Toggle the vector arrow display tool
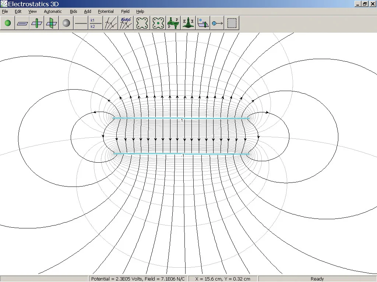 (217, 23)
